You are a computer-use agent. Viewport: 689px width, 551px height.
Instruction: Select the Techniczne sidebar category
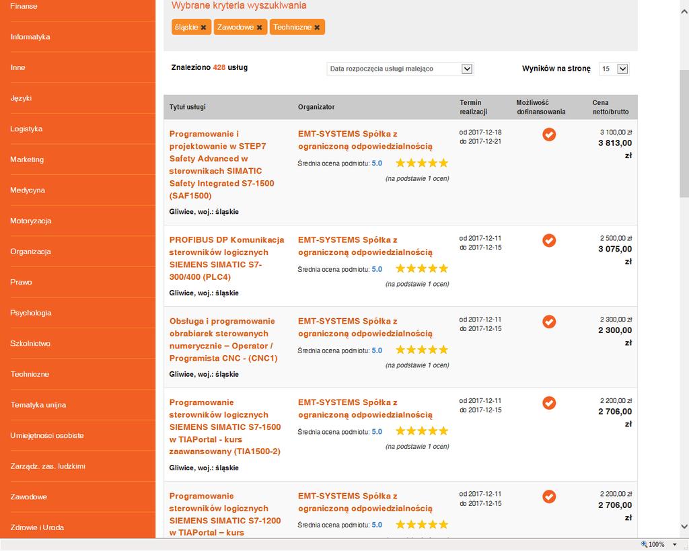coord(30,374)
